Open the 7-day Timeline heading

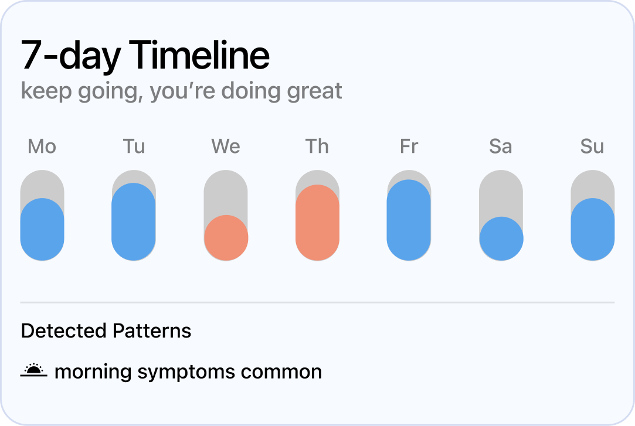tap(145, 54)
